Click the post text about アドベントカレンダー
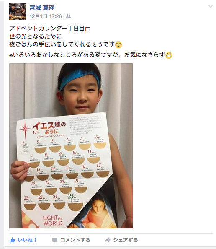The image size is (216, 249). (x=91, y=42)
